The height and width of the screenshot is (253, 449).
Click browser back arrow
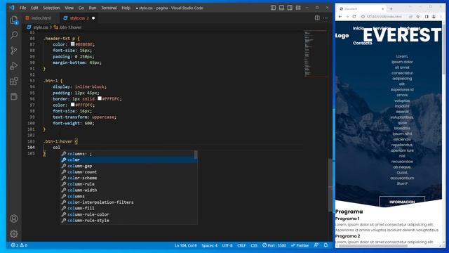click(x=340, y=17)
